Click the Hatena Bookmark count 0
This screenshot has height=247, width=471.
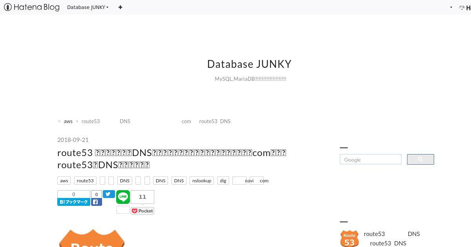click(74, 194)
